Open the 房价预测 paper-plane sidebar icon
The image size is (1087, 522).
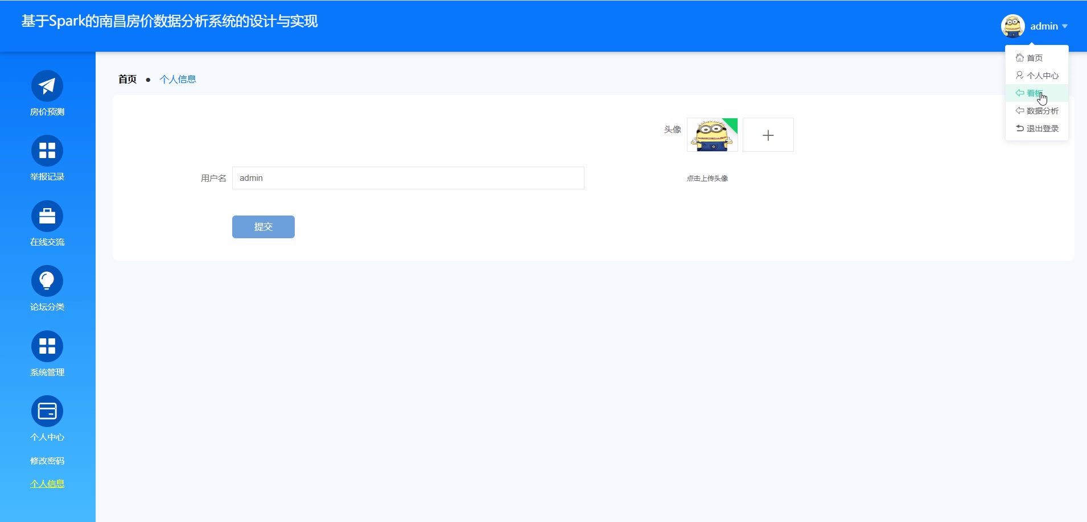(x=47, y=86)
